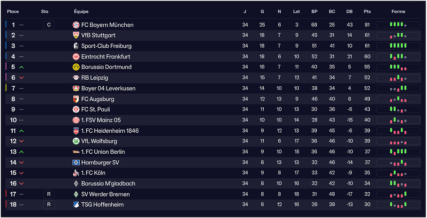427x218 pixels.
Task: Click the RB Leipzig club crest
Action: pos(76,78)
